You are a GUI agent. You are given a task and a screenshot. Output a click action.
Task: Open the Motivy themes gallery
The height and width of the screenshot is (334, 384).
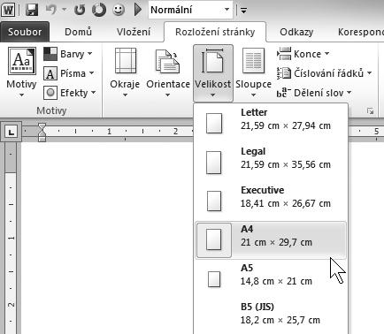21,72
